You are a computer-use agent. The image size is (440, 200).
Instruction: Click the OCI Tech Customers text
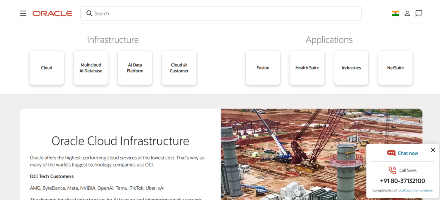pos(52,176)
